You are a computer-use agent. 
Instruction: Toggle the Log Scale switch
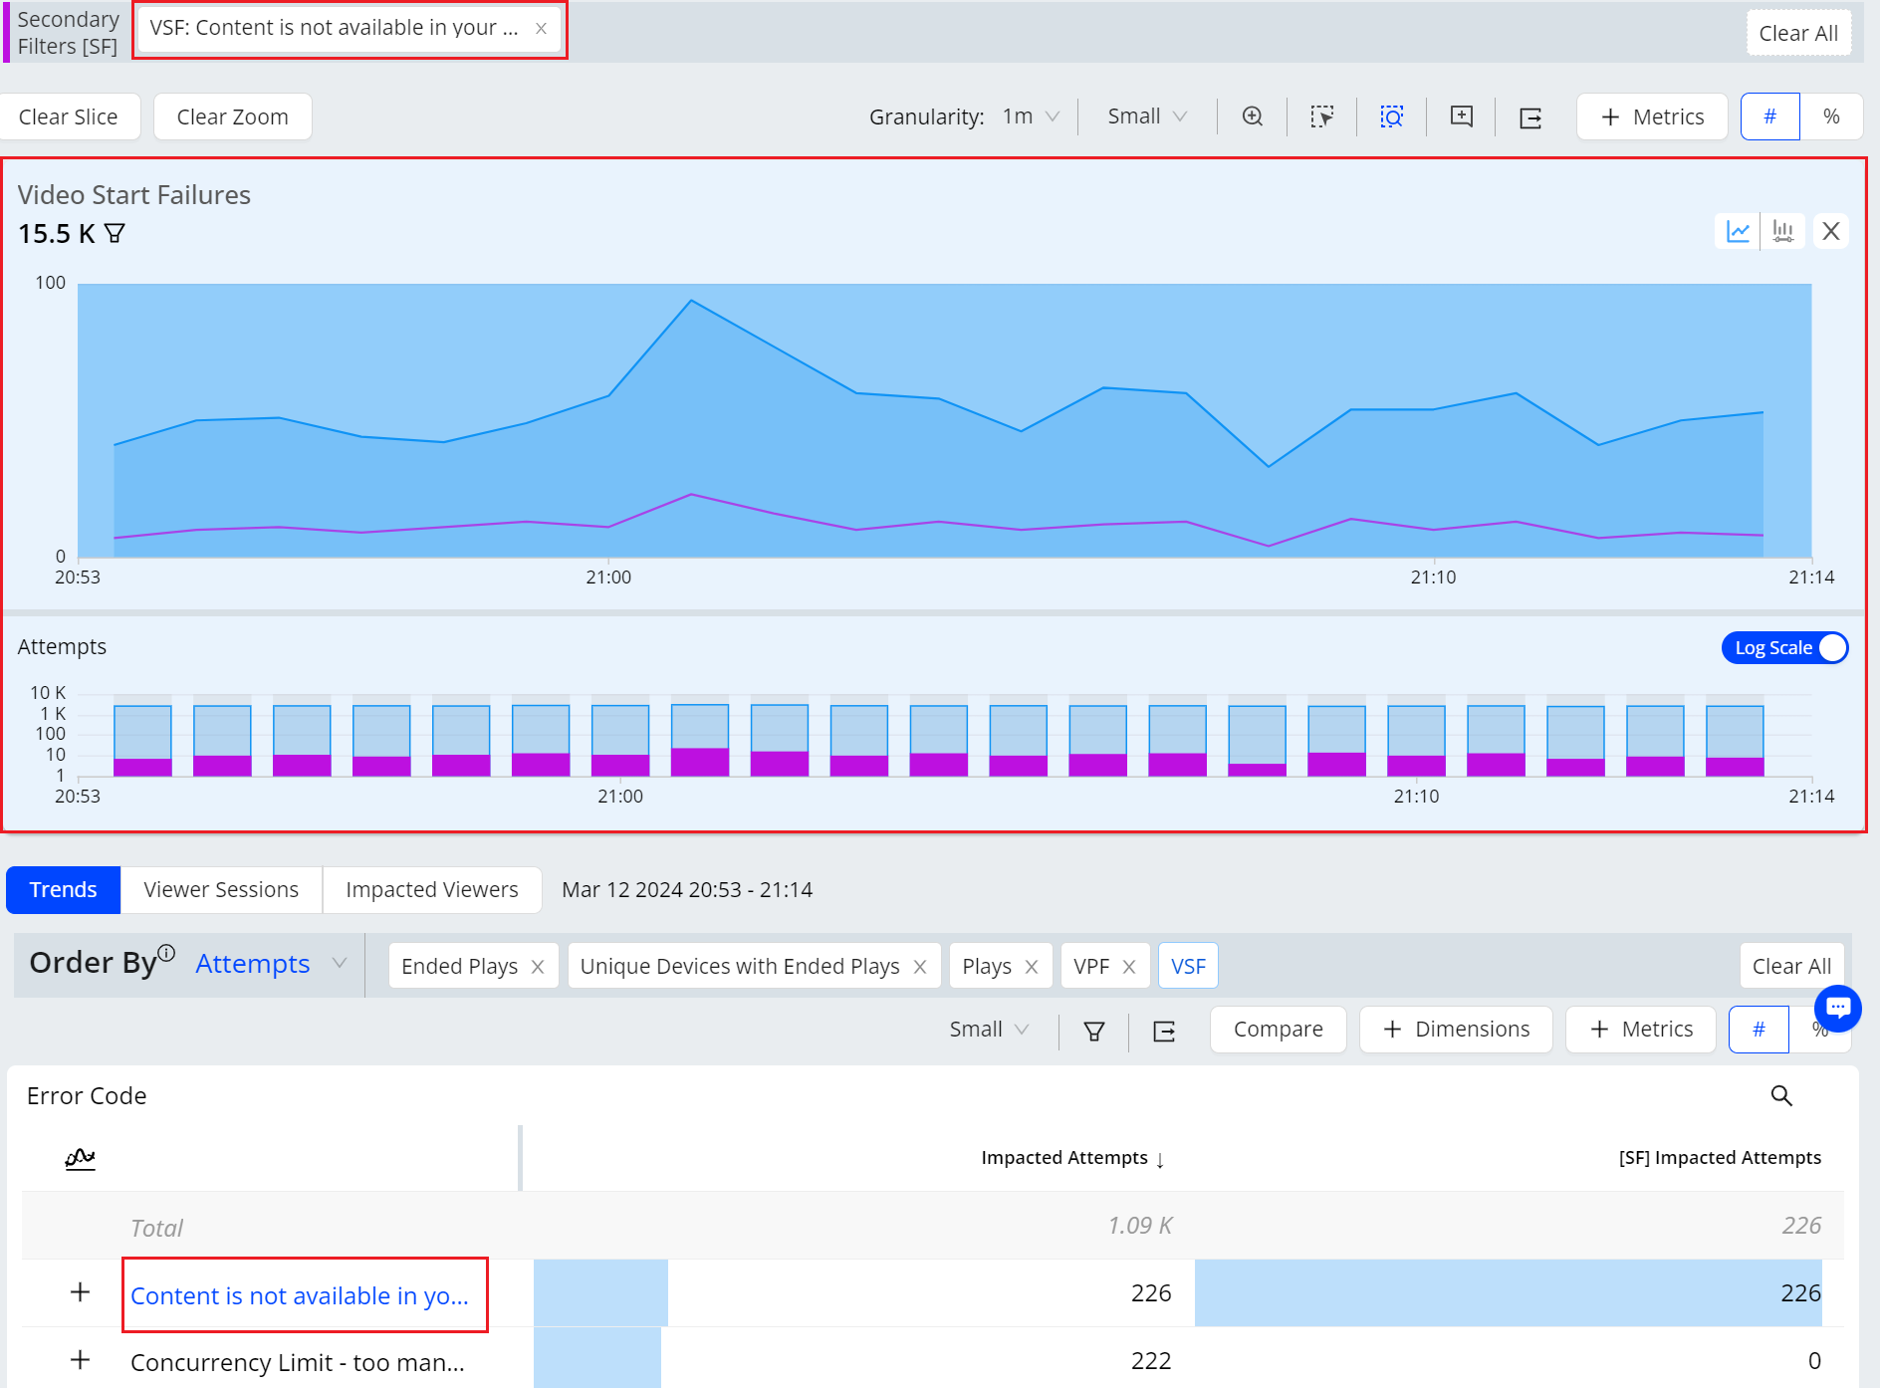click(x=1784, y=647)
